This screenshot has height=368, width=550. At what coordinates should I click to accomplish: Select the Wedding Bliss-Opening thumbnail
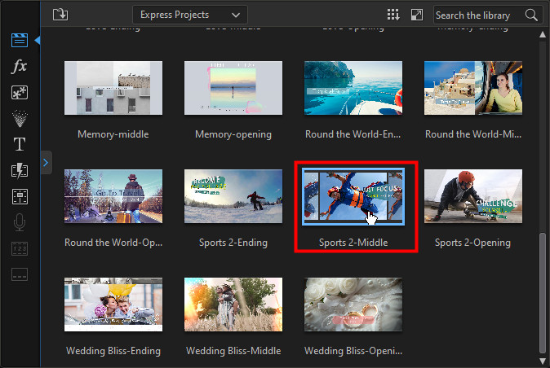point(353,304)
